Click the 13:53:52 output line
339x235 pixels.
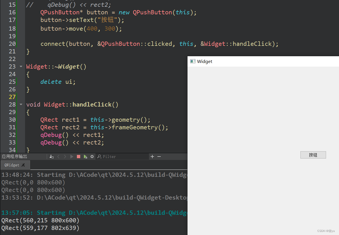click(x=94, y=198)
